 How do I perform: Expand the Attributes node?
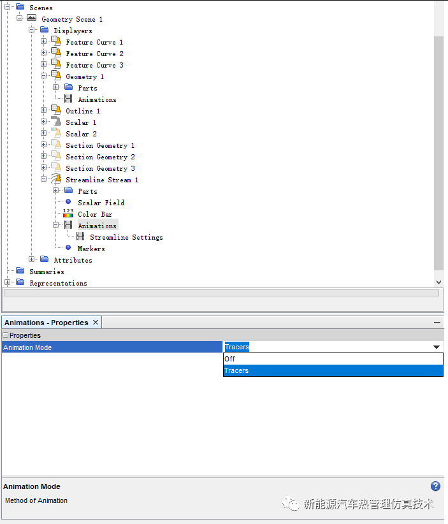tap(32, 259)
